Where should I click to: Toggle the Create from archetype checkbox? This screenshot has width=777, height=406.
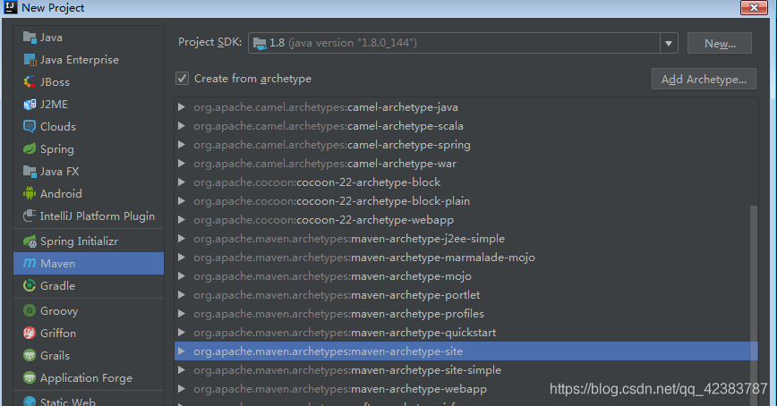(183, 78)
